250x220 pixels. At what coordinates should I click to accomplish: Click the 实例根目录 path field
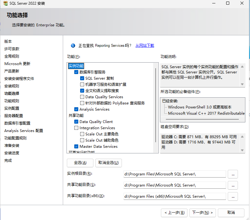click(175, 174)
